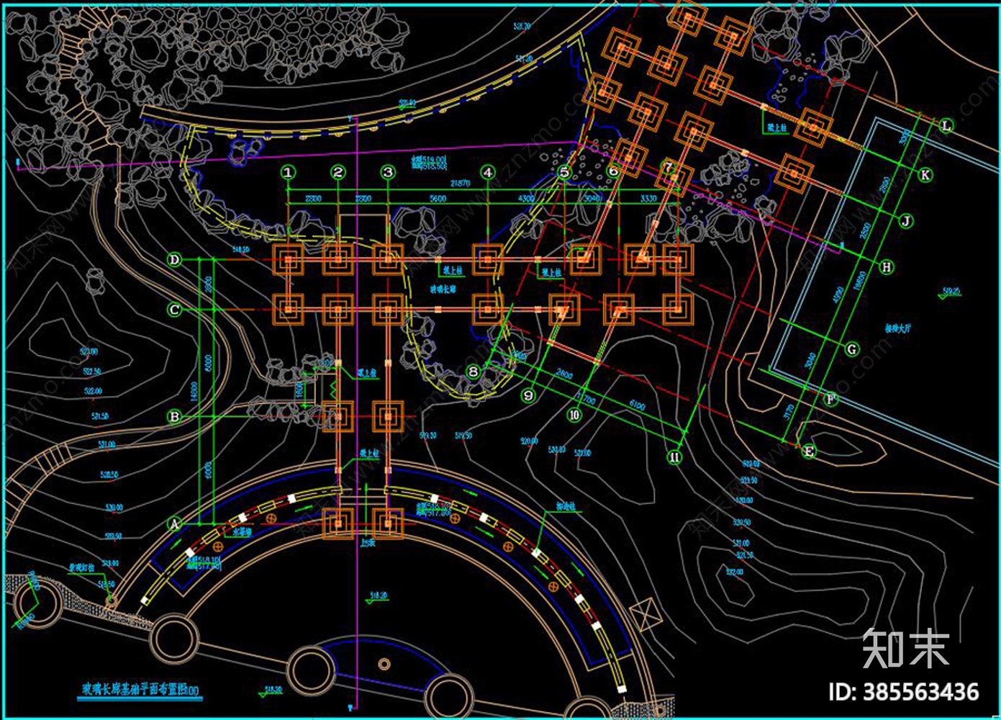The width and height of the screenshot is (1001, 720).
Task: Select grid axis bubble 2
Action: point(338,172)
